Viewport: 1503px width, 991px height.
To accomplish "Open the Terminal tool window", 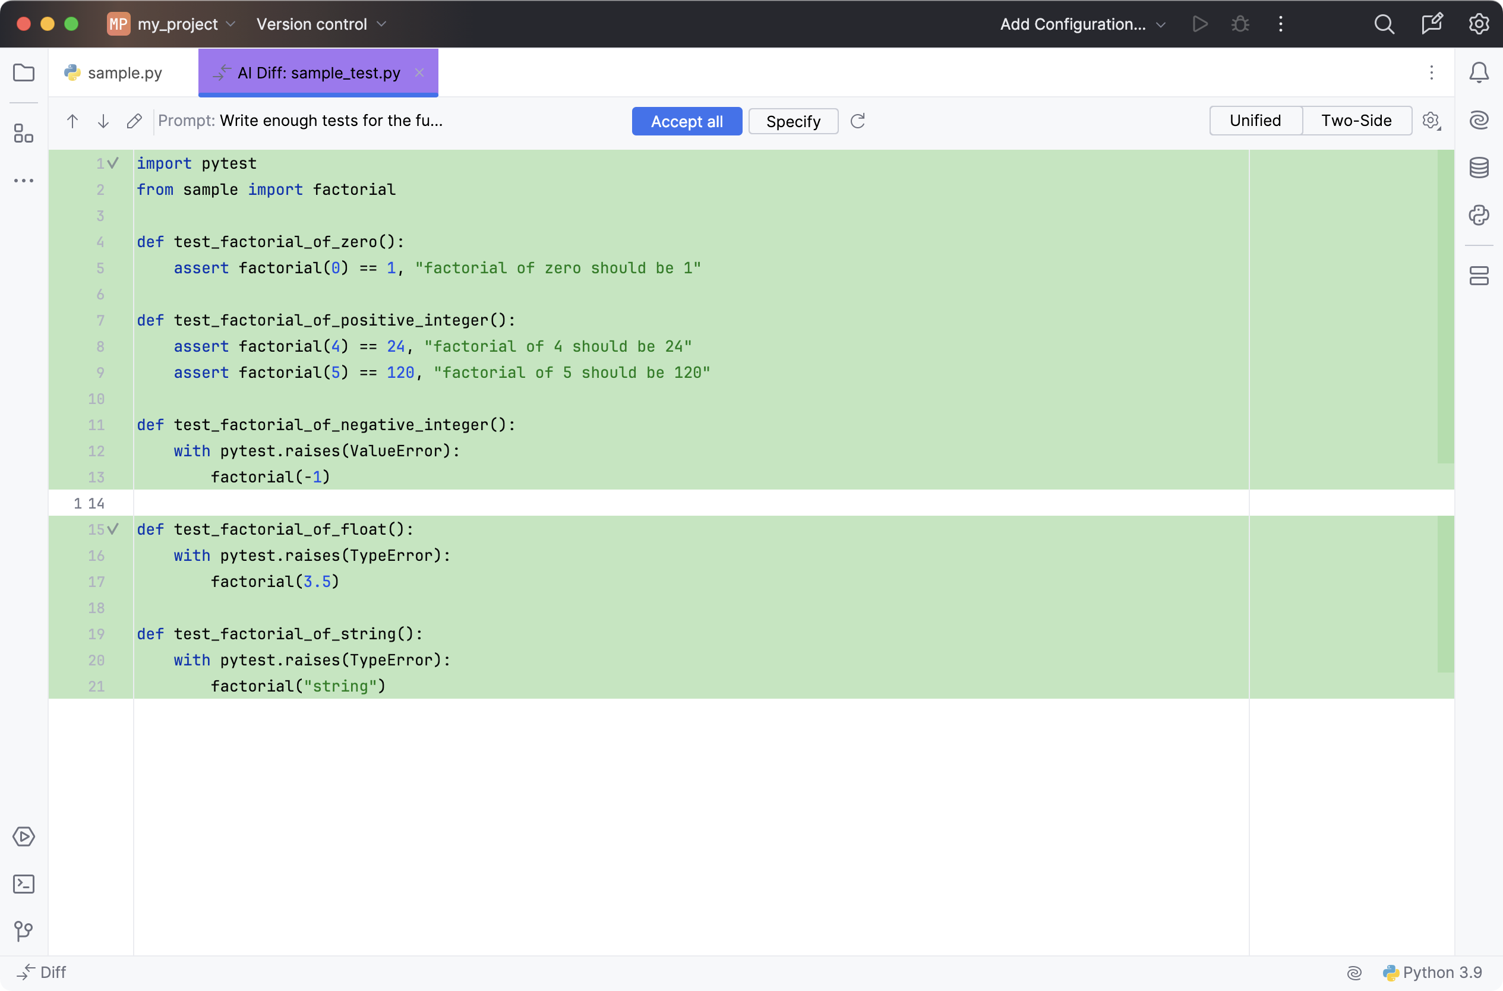I will tap(24, 883).
